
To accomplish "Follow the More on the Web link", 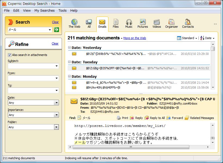I will 135,38.
